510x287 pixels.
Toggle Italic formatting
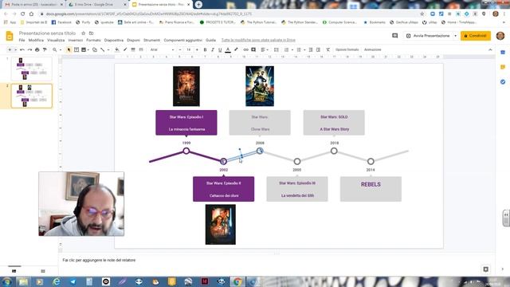pos(213,49)
